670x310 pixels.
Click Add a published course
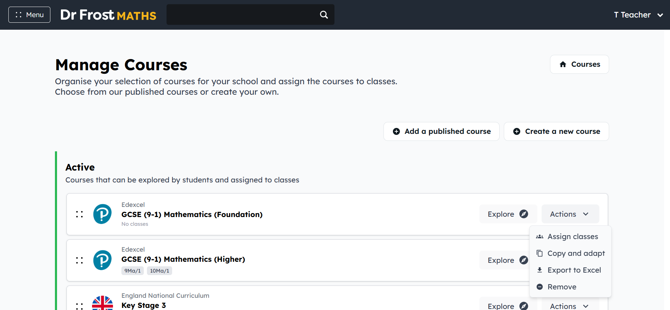pos(442,131)
